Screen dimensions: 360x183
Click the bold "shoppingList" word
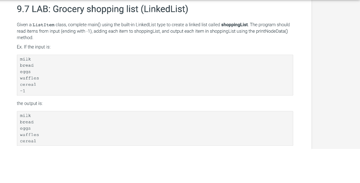234,25
